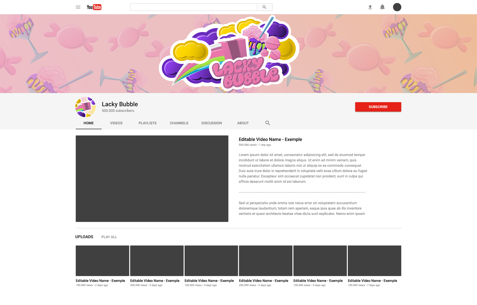This screenshot has height=305, width=477.
Task: Open the hamburger navigation menu
Action: point(78,7)
